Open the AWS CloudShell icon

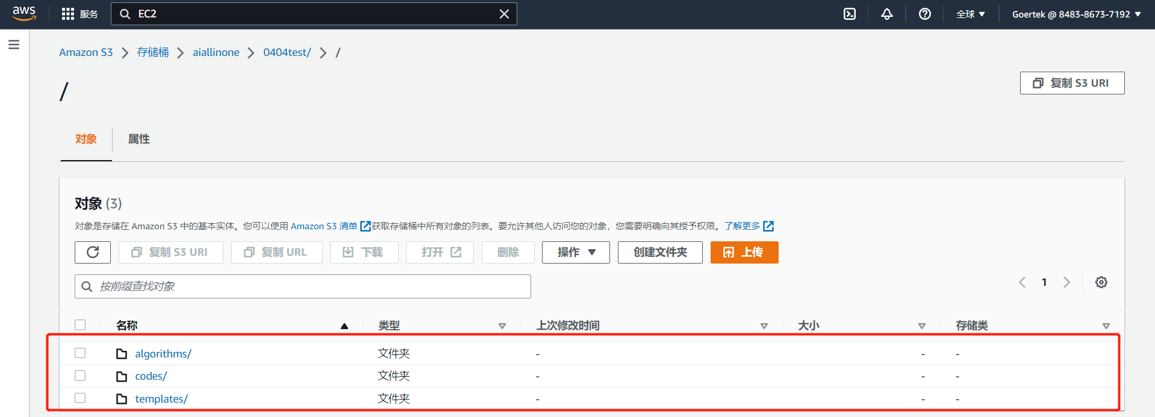849,14
